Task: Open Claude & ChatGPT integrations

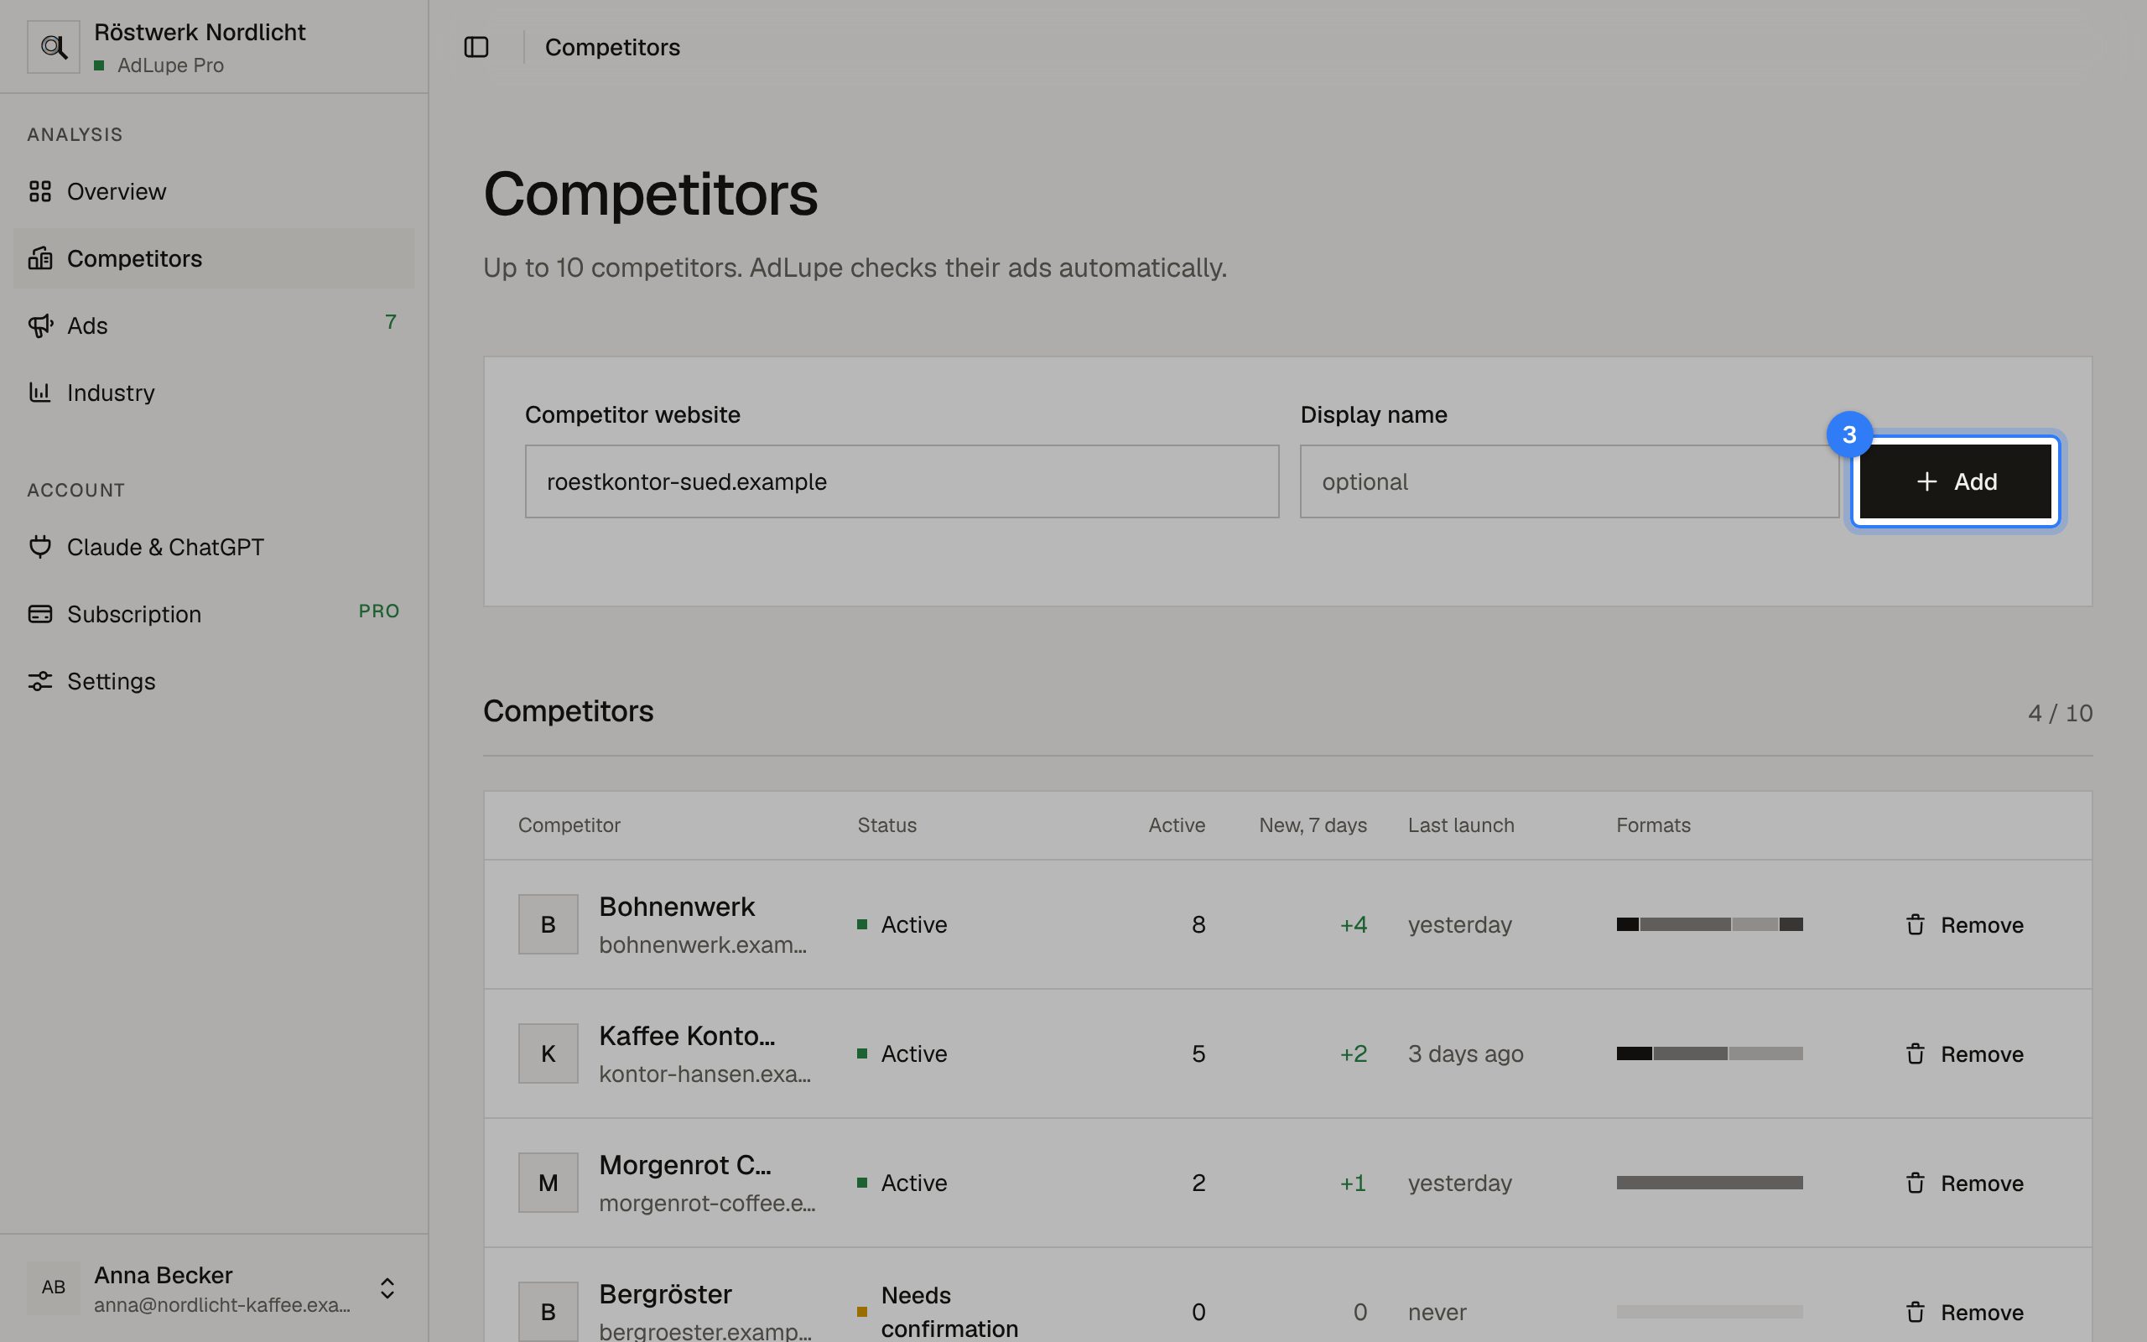Action: pyautogui.click(x=214, y=547)
